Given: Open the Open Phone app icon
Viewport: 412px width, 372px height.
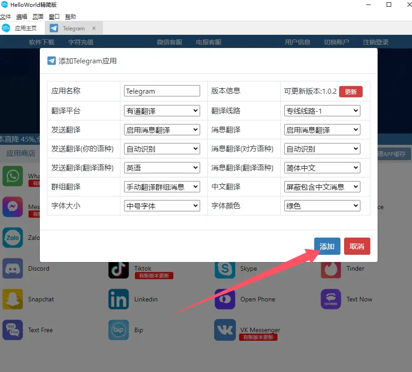Looking at the screenshot, I should point(225,299).
